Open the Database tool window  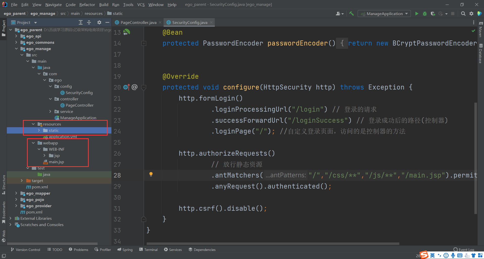(x=481, y=53)
